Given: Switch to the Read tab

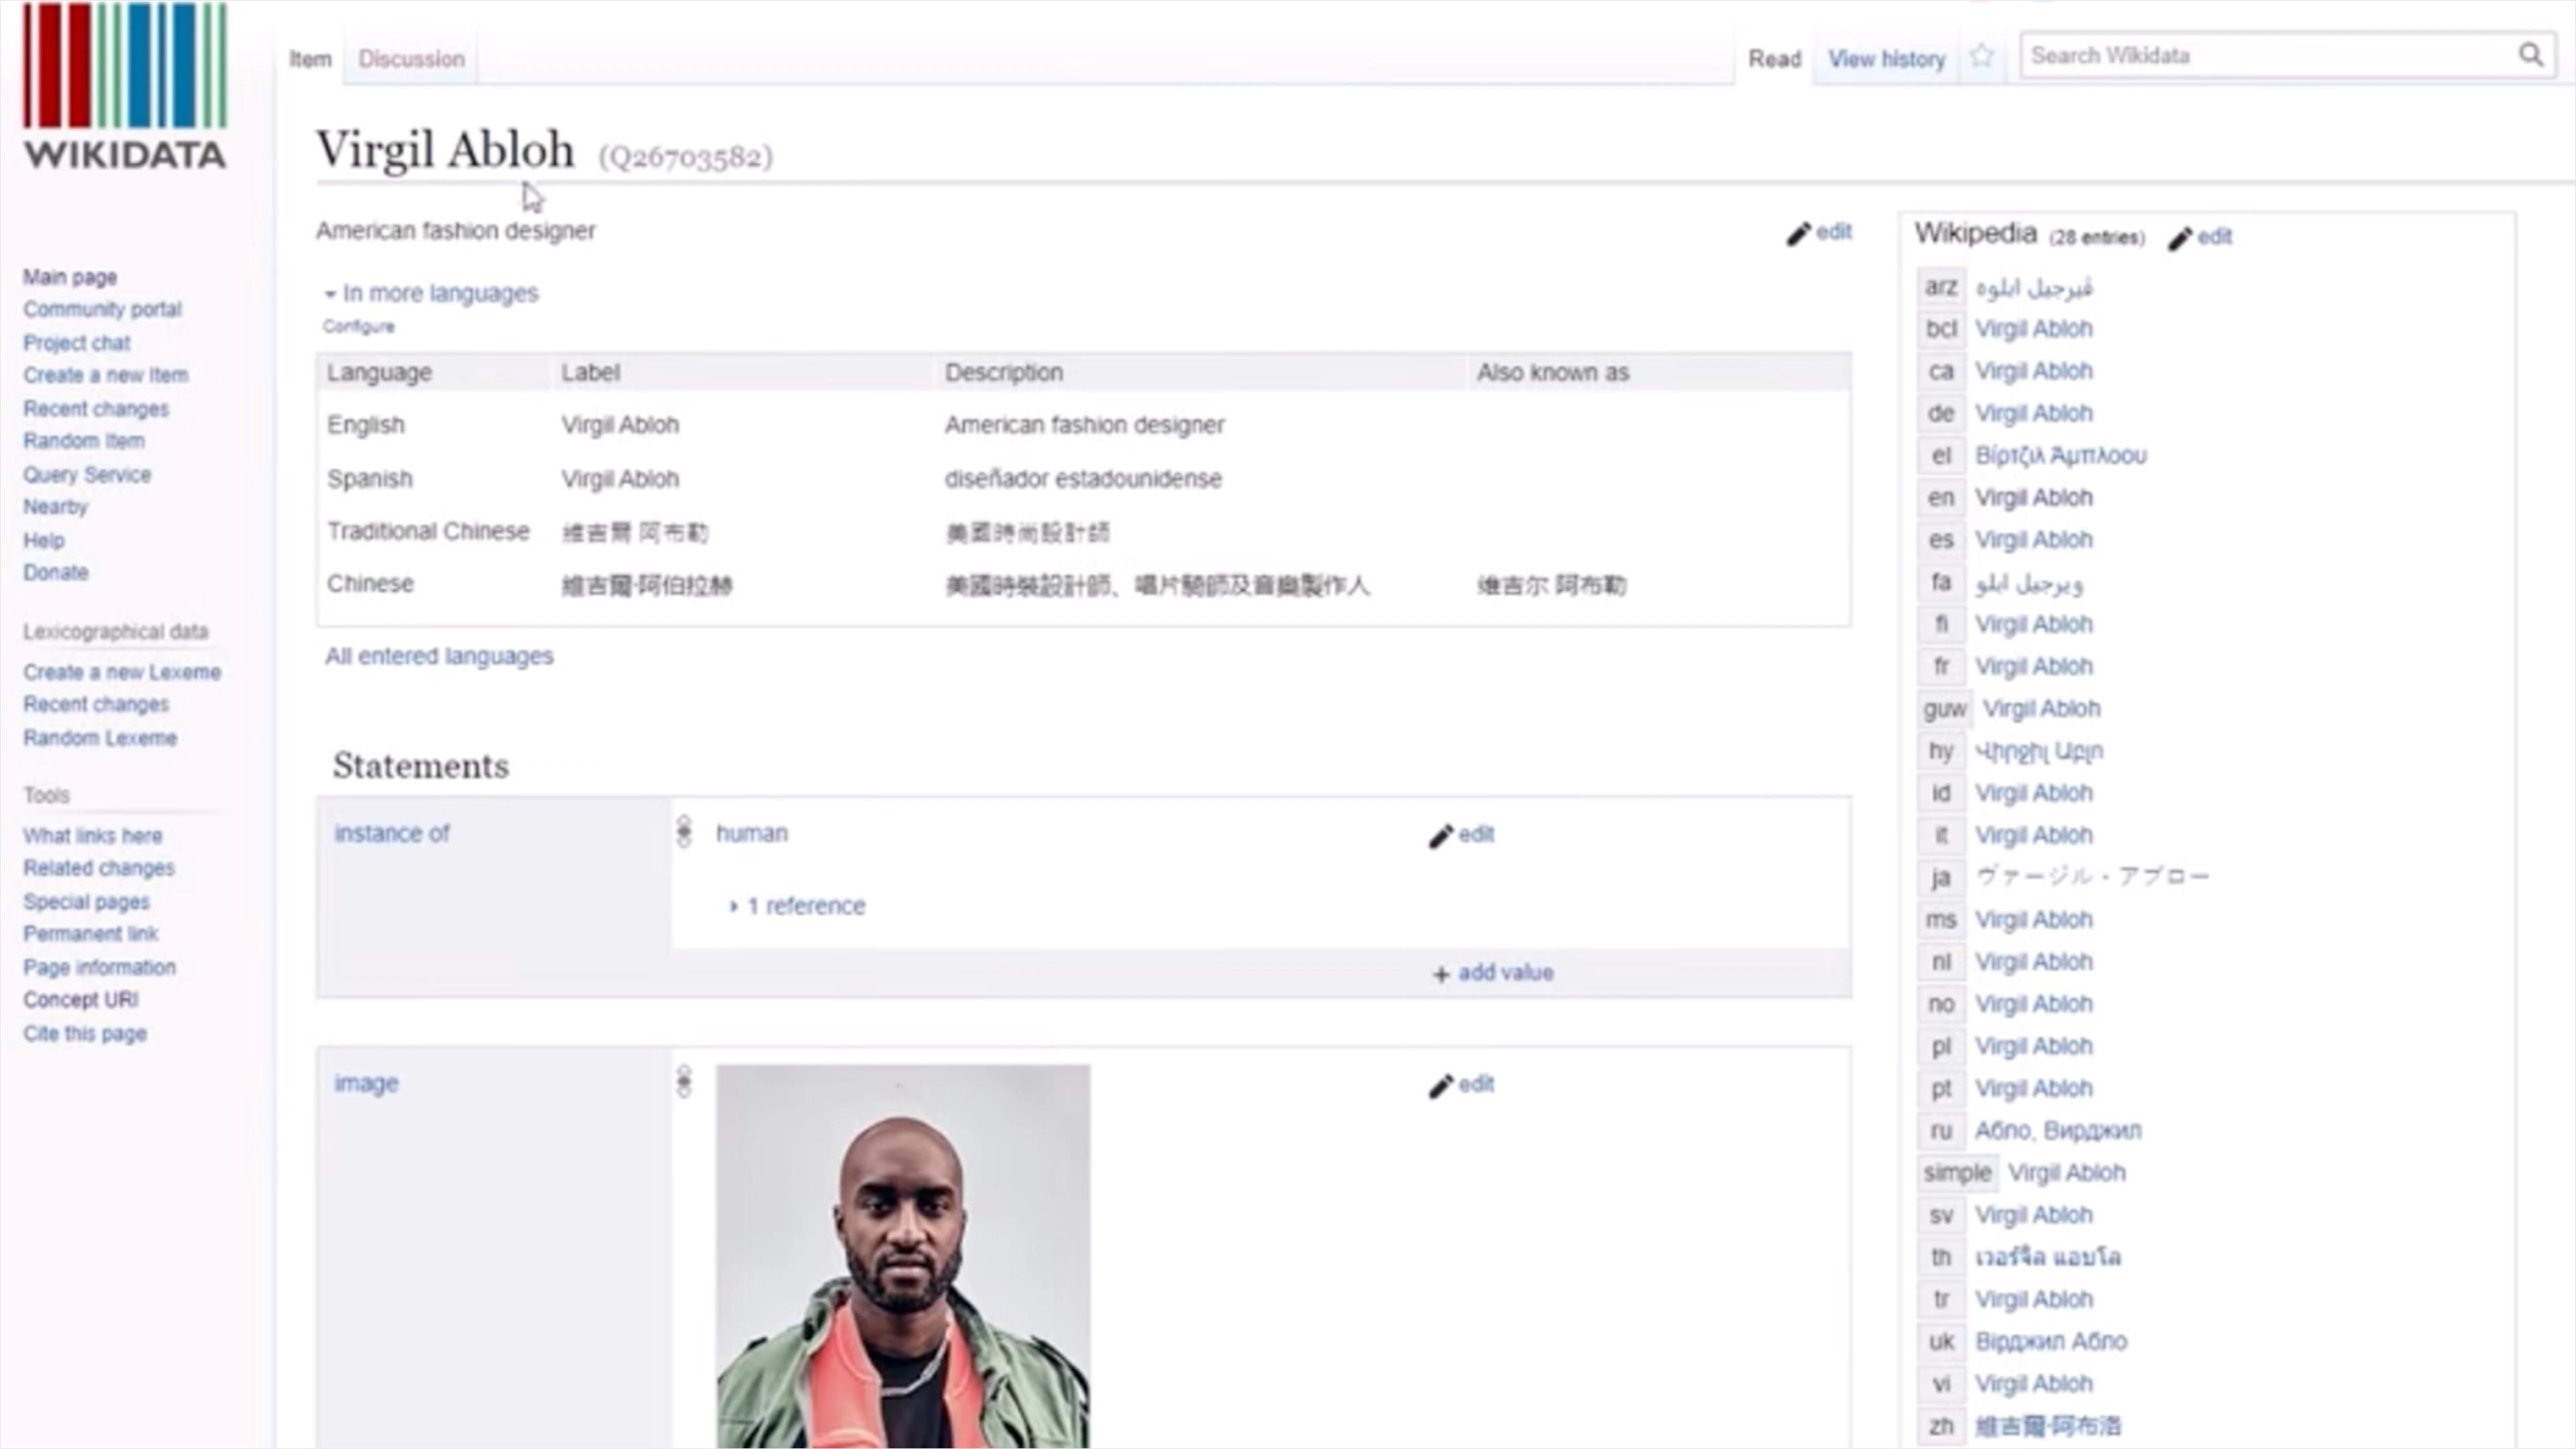Looking at the screenshot, I should click(x=1774, y=59).
